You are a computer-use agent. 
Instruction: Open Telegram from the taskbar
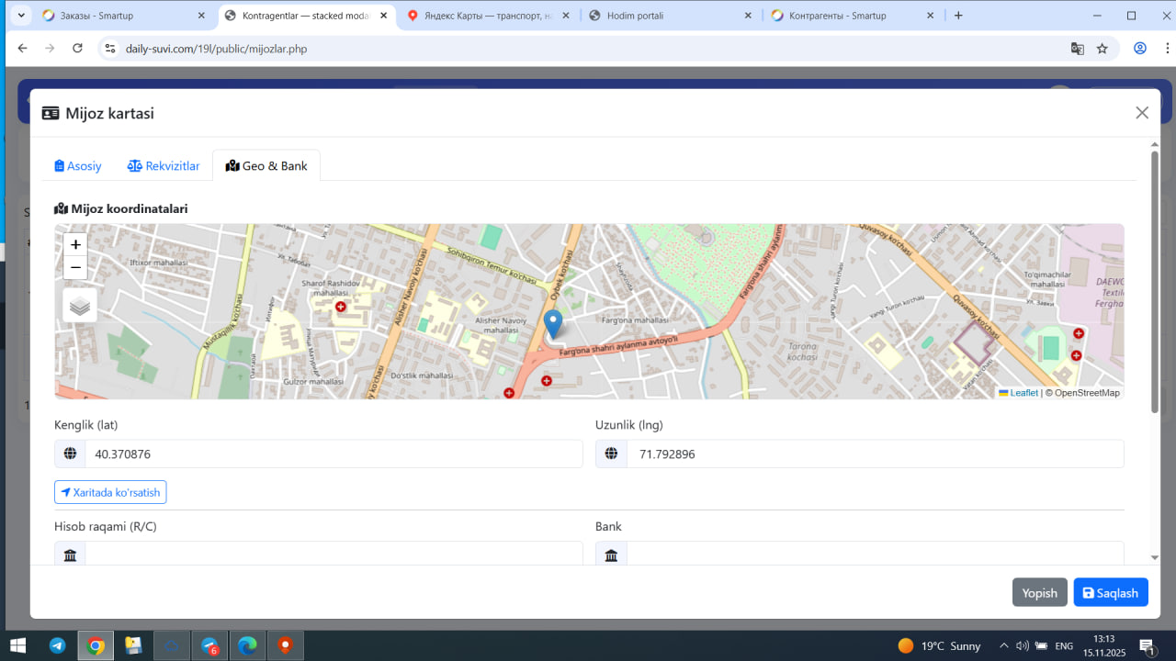pos(57,645)
